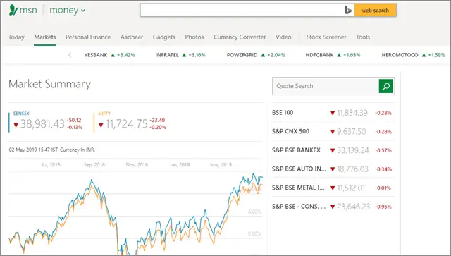The width and height of the screenshot is (451, 256).
Task: Click the red down arrow beside SENSEX value
Action: coord(16,125)
